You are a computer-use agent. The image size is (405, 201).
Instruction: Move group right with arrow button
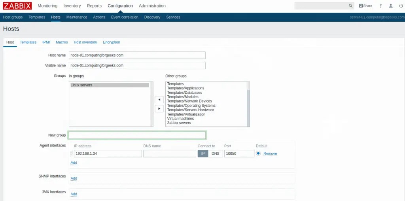159,109
